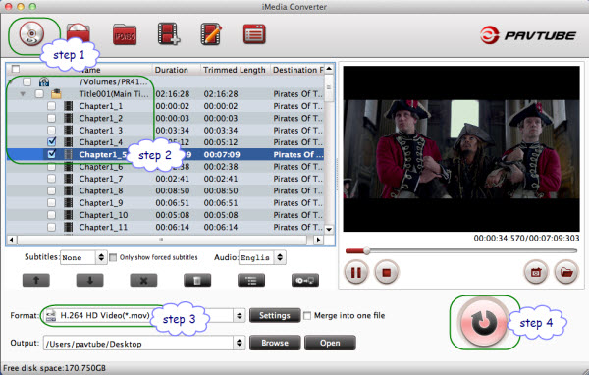Viewport: 589px width, 375px height.
Task: Collapse the Title001 tree node
Action: pyautogui.click(x=23, y=94)
